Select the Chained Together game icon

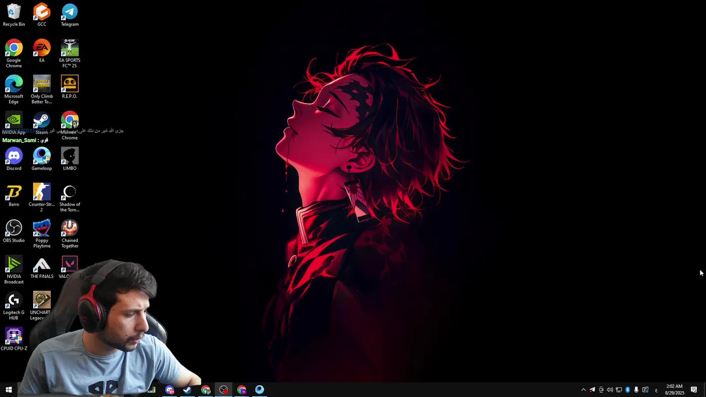tap(69, 233)
